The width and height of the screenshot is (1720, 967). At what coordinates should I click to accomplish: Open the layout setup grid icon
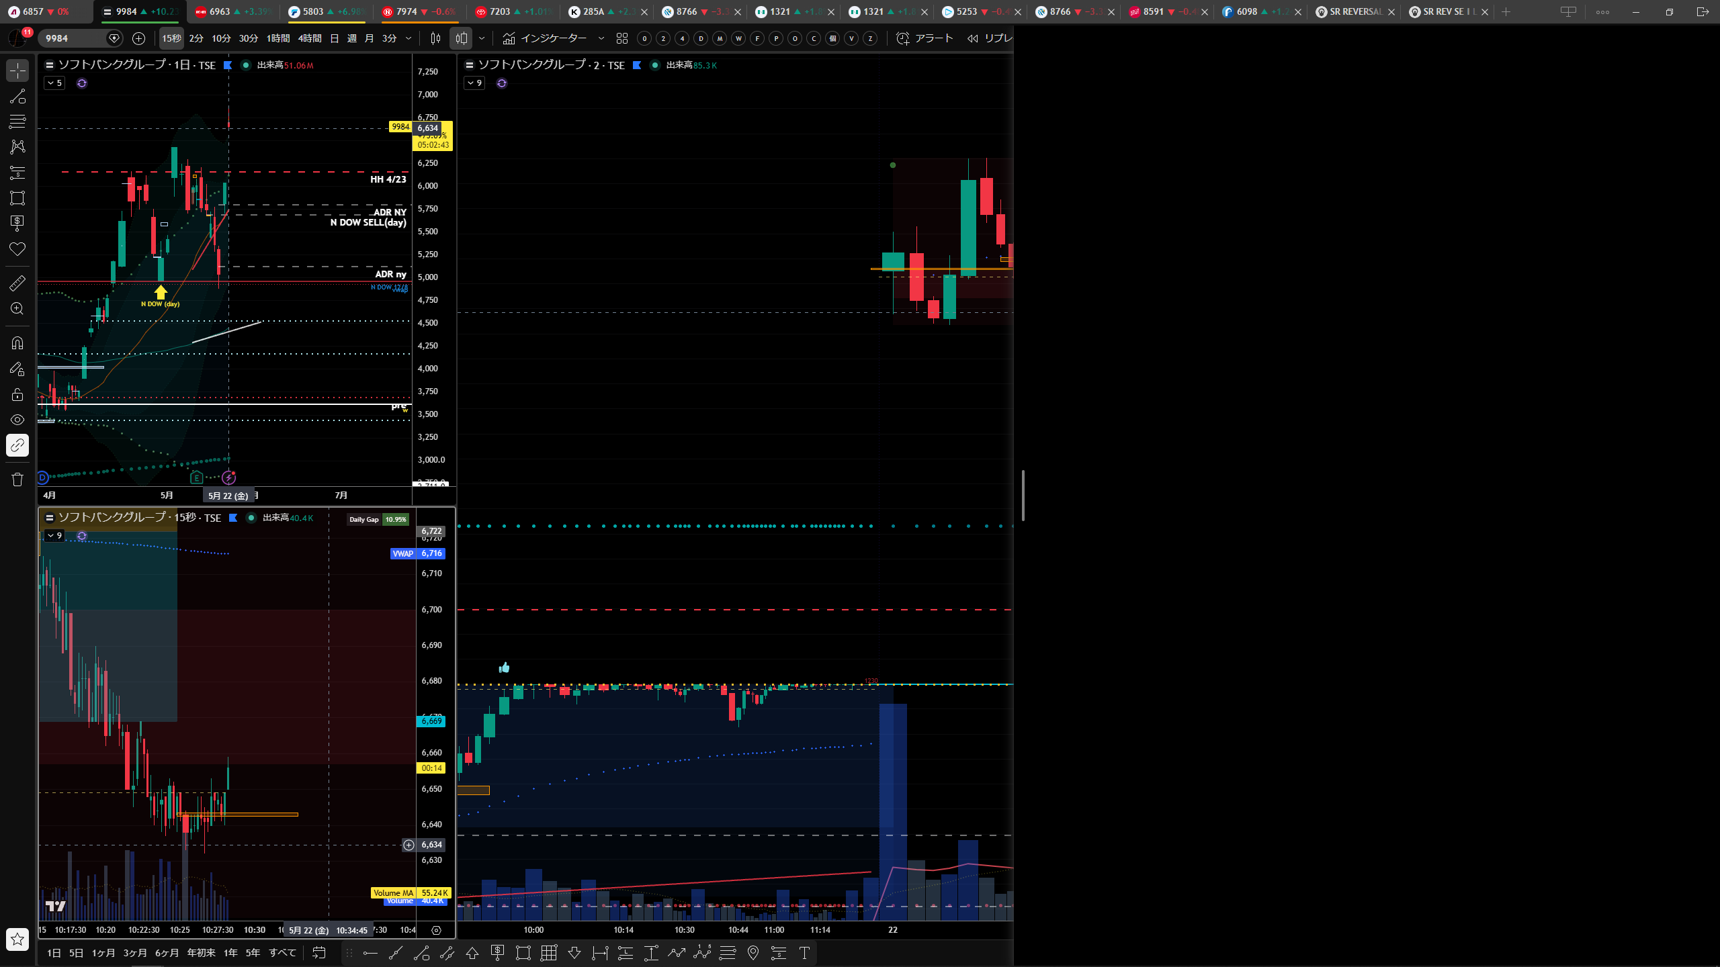point(622,38)
